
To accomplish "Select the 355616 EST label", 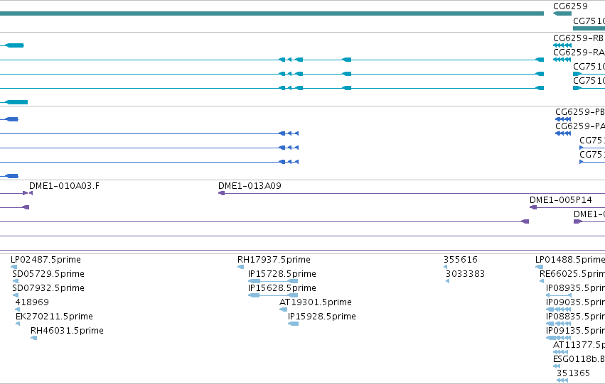I will 461,260.
